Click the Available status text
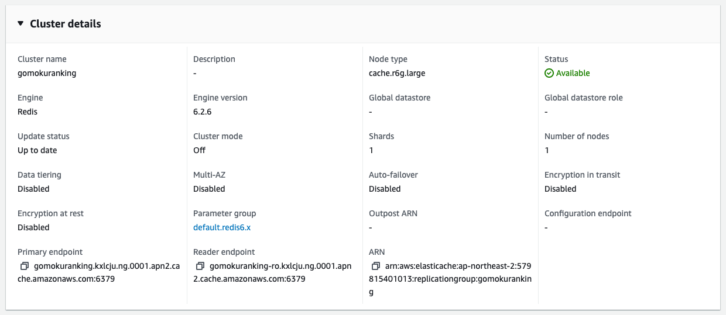 click(x=573, y=73)
